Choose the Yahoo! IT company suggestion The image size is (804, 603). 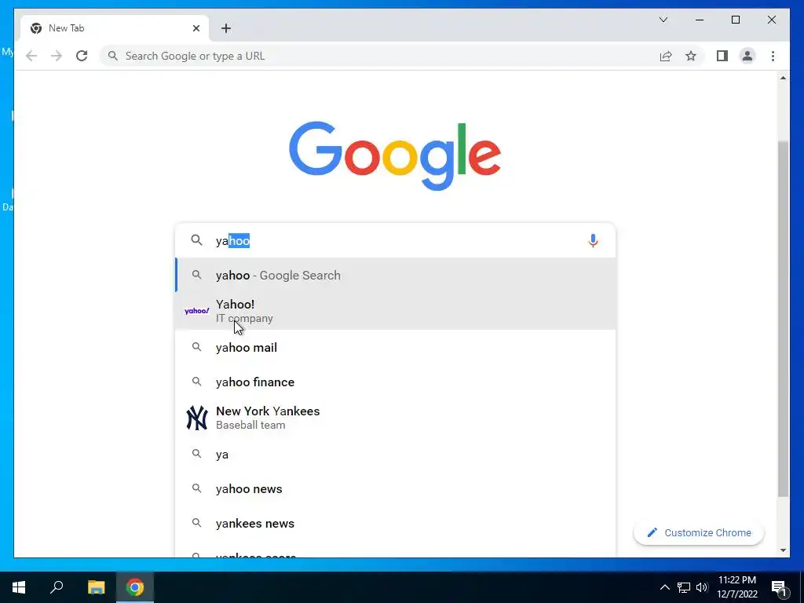tap(396, 311)
